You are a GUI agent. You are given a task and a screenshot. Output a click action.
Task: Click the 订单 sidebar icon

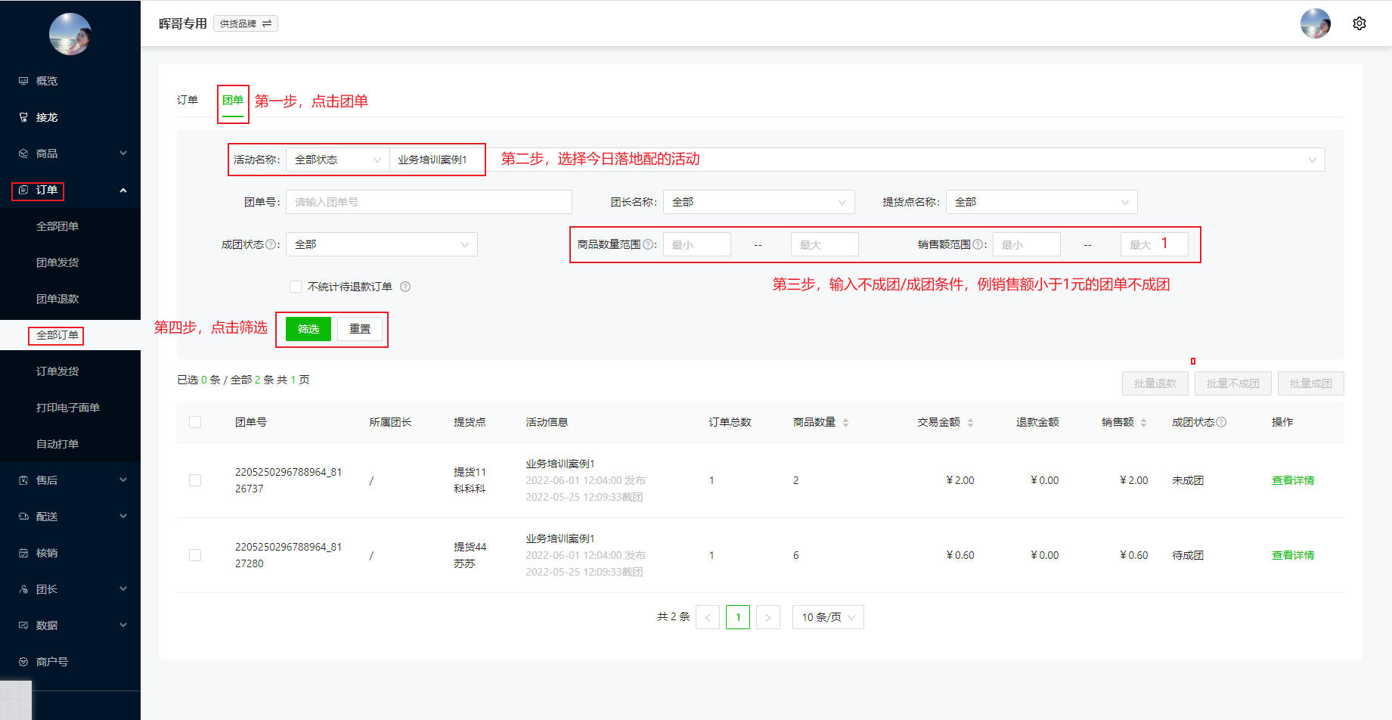tap(23, 190)
